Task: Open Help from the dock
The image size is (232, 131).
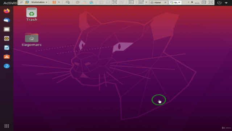Action: [7, 66]
